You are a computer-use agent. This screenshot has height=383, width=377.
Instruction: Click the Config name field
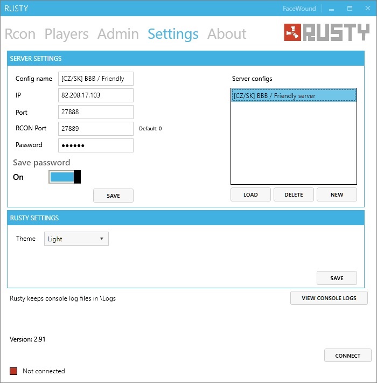coord(96,79)
